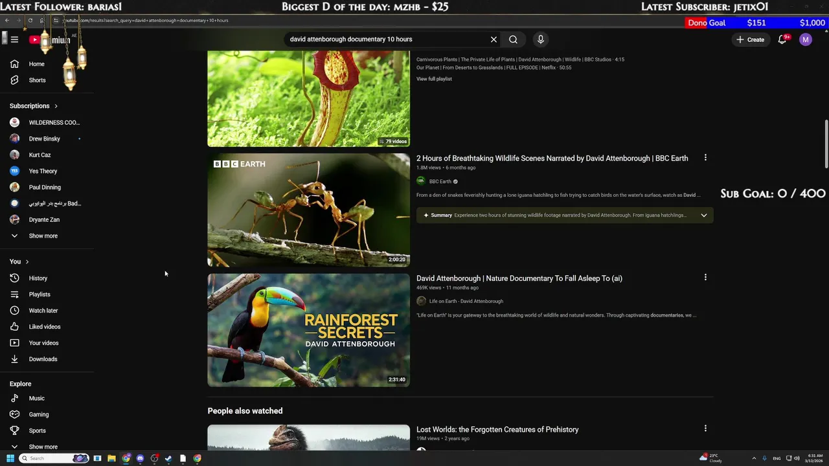Expand the AI Summary chevron
This screenshot has width=829, height=466.
[x=704, y=216]
